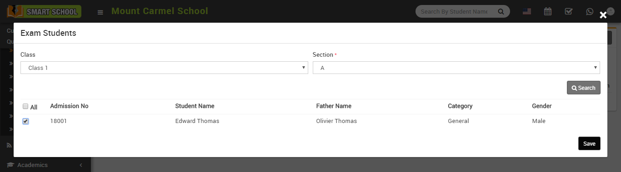
Task: Open the Class dropdown
Action: (x=164, y=68)
